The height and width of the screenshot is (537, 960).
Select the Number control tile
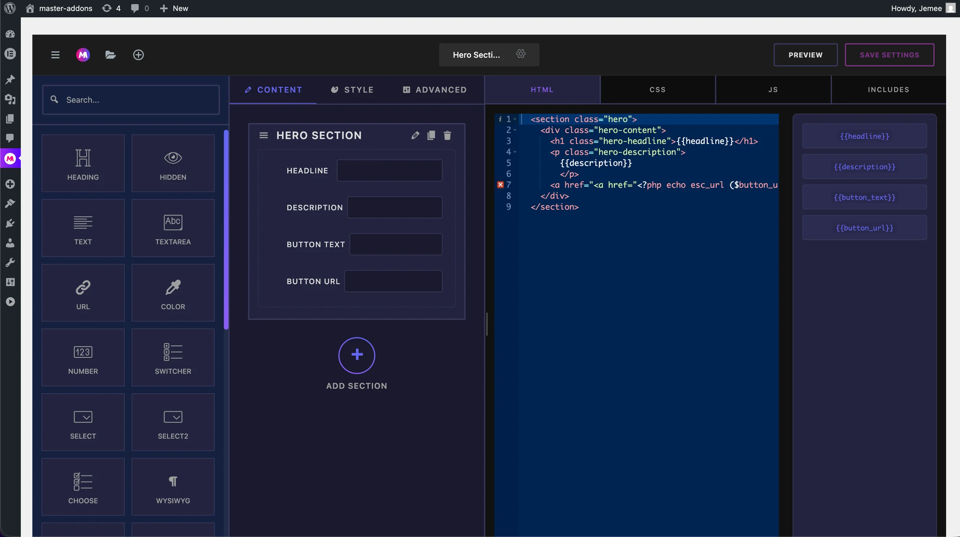point(83,357)
